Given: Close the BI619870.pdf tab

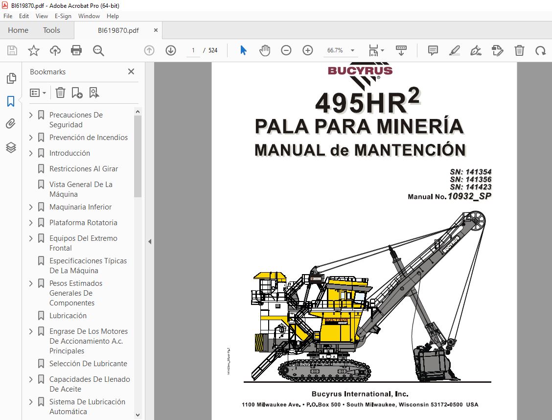Looking at the screenshot, I should click(x=156, y=30).
